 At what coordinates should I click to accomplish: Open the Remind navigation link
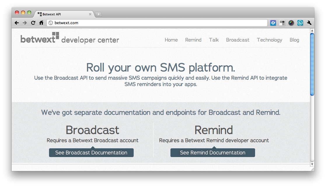point(193,40)
